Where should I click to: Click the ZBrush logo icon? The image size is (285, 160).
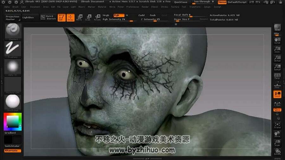coord(22,2)
